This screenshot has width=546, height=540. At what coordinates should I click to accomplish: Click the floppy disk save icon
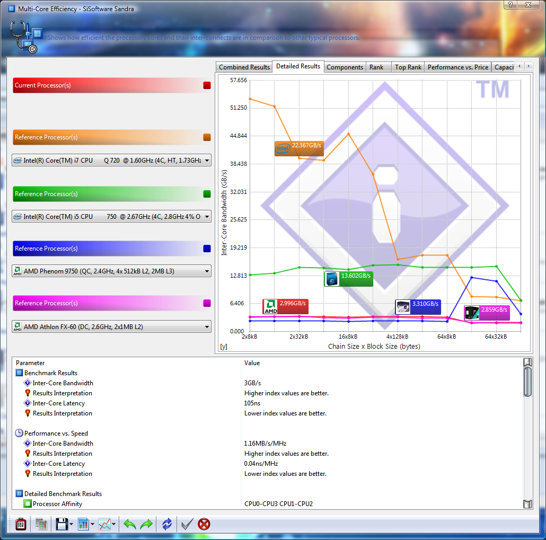(61, 524)
